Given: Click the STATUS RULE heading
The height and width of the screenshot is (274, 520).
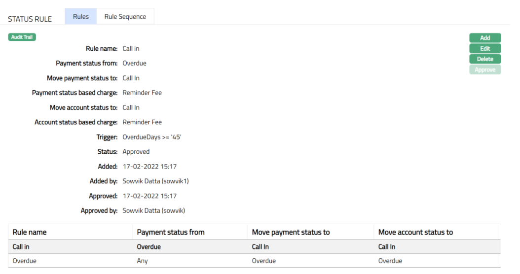Looking at the screenshot, I should tap(30, 19).
